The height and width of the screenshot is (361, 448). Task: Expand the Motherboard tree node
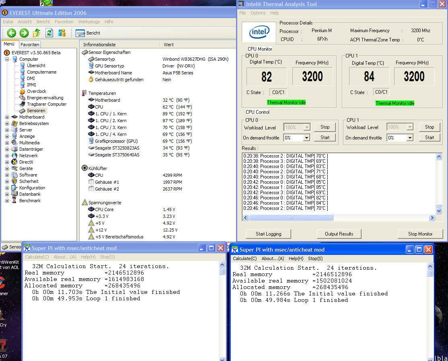click(7, 117)
